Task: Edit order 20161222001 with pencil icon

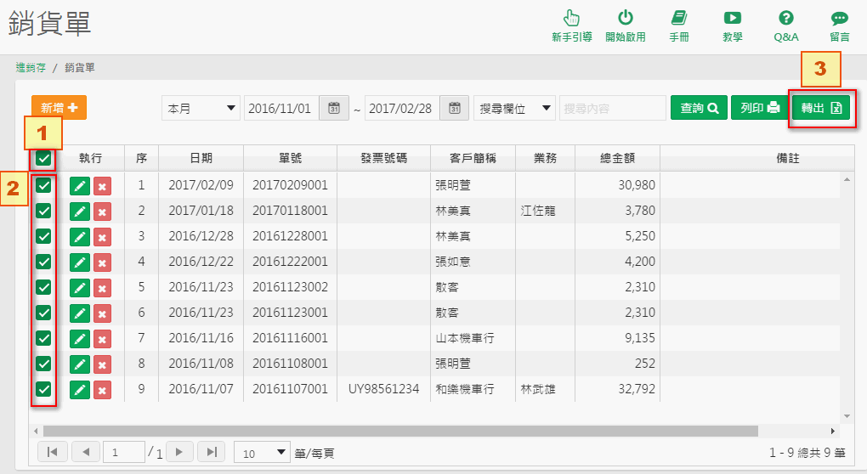Action: pyautogui.click(x=80, y=262)
